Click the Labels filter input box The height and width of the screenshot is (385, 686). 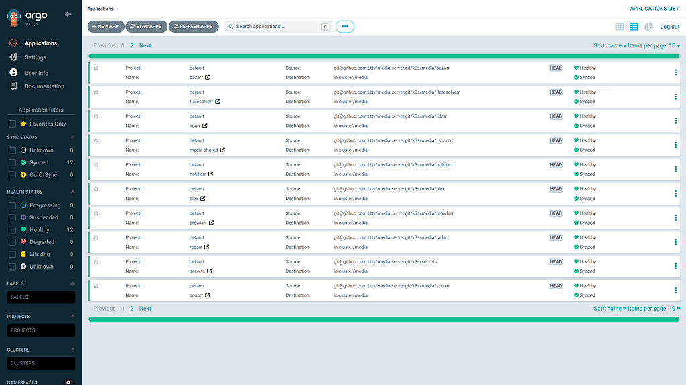point(41,297)
